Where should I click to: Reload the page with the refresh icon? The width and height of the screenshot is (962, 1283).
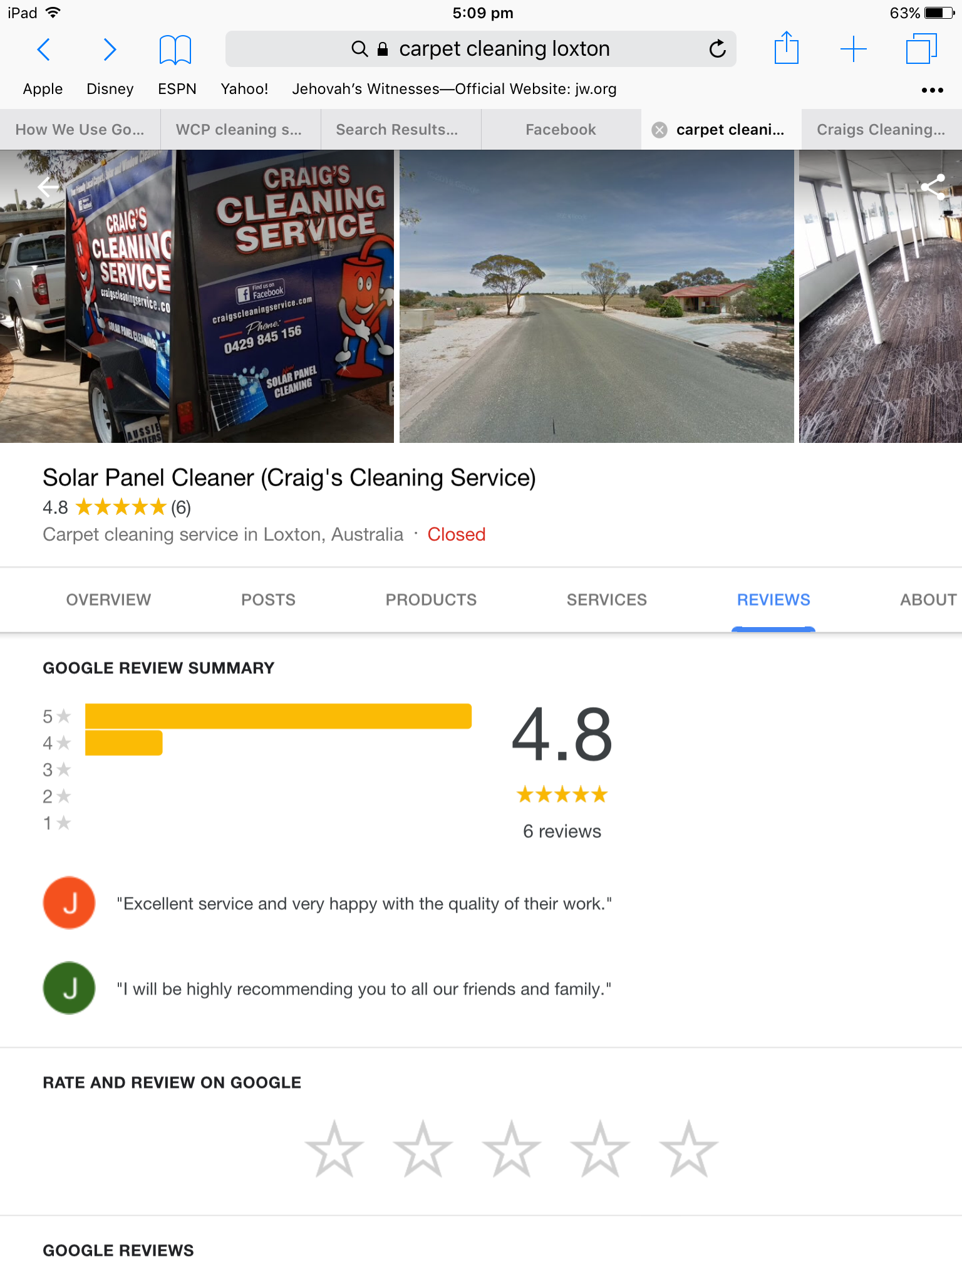(x=717, y=49)
